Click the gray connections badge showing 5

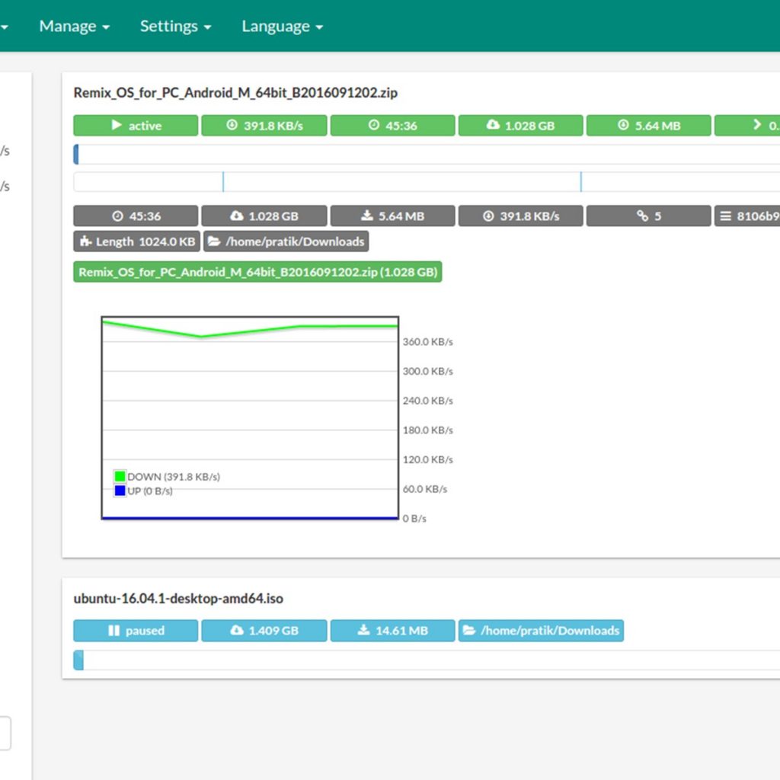648,216
